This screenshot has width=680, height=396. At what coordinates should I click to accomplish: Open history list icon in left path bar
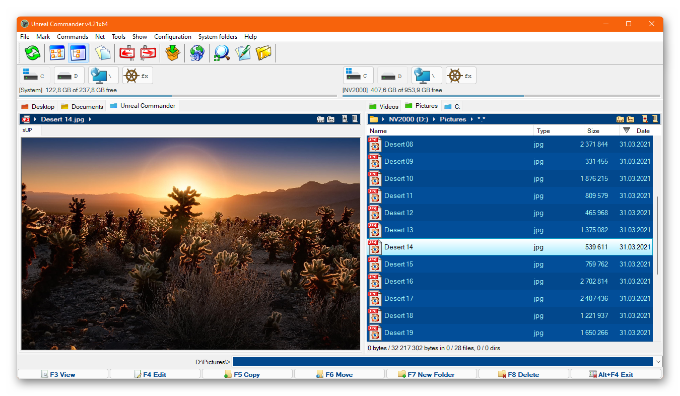point(355,119)
